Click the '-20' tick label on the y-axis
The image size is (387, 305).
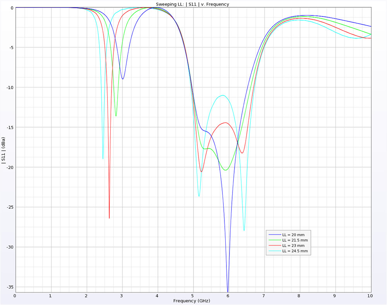coord(9,167)
